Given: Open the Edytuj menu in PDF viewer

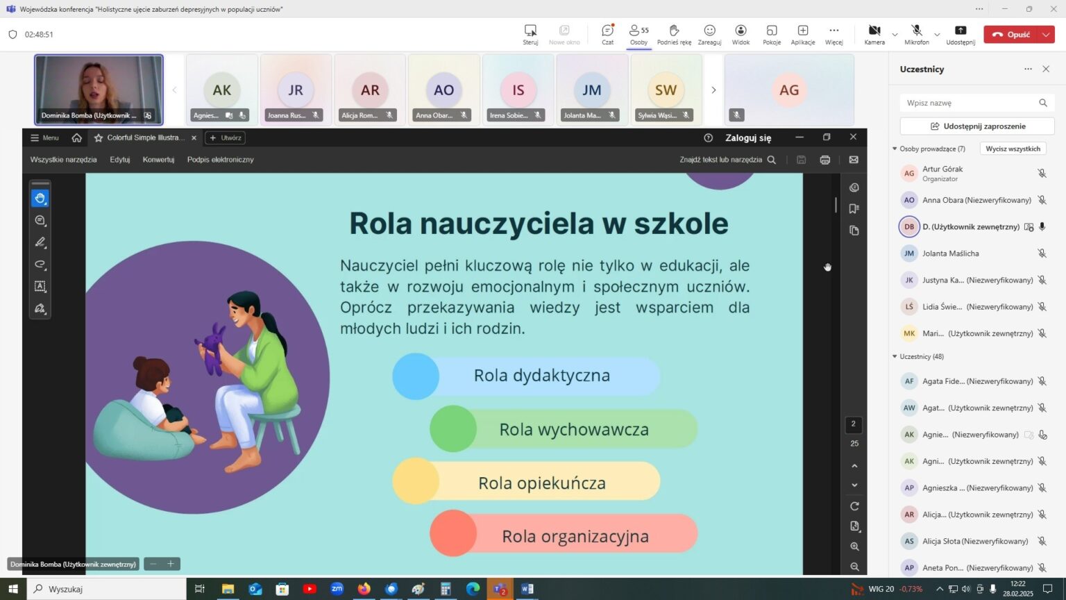Looking at the screenshot, I should pos(119,160).
